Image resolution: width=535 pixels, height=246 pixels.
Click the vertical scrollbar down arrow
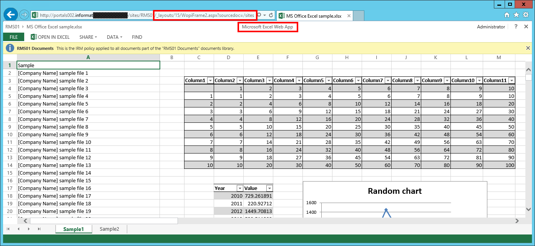528,209
